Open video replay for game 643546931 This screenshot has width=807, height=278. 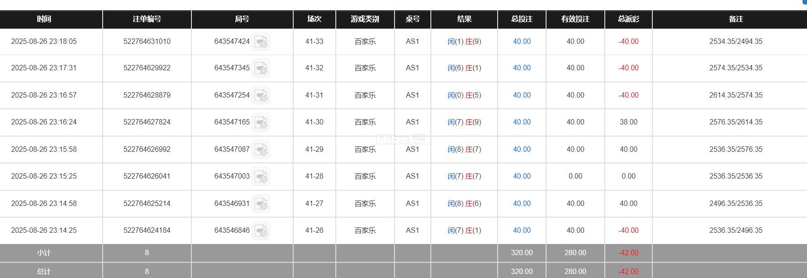[x=263, y=204]
